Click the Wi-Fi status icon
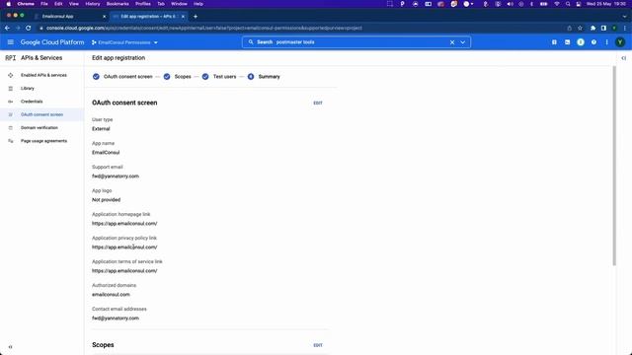The height and width of the screenshot is (355, 632). pyautogui.click(x=557, y=4)
